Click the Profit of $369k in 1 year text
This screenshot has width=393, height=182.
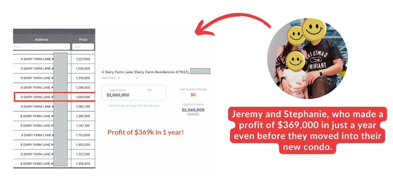pyautogui.click(x=146, y=132)
